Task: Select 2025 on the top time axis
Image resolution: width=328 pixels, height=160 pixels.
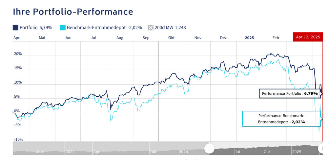Action: click(250, 38)
